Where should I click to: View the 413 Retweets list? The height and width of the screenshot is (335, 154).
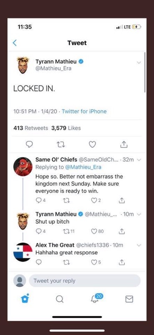(30, 128)
